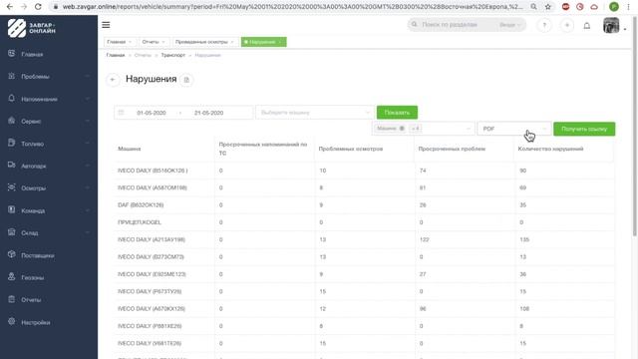The width and height of the screenshot is (638, 359).
Task: Expand the Проблемы sidebar chevron
Action: 87,76
